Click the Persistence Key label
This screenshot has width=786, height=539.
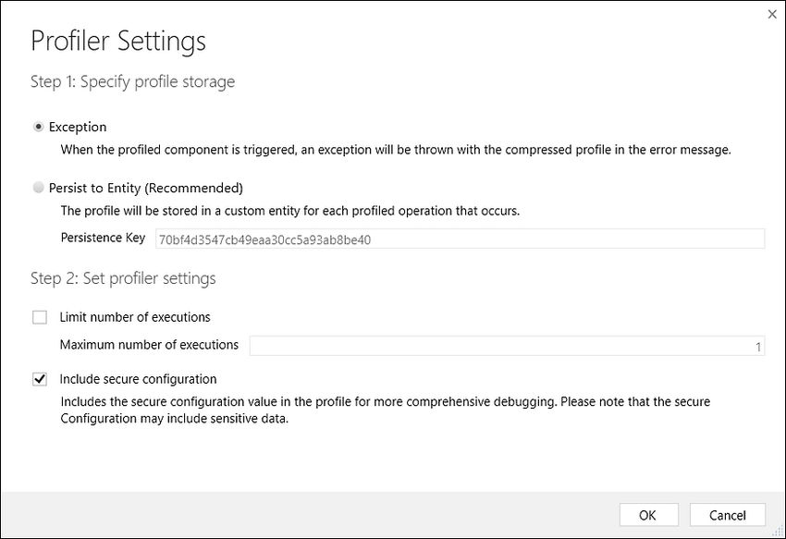click(x=103, y=238)
